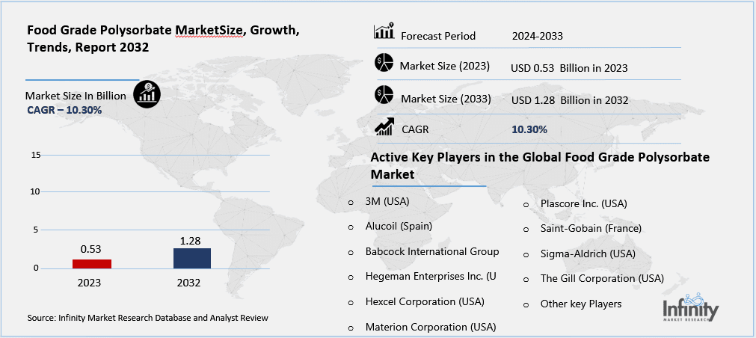This screenshot has height=338, width=756.
Task: Click the pie icon beside Market Size (2033)
Action: pyautogui.click(x=384, y=94)
